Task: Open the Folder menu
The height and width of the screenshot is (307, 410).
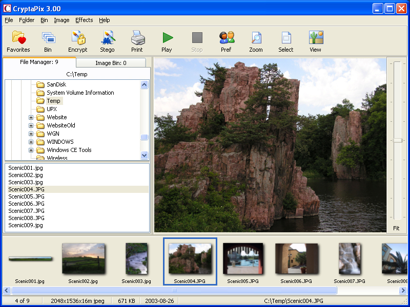Action: tap(27, 20)
